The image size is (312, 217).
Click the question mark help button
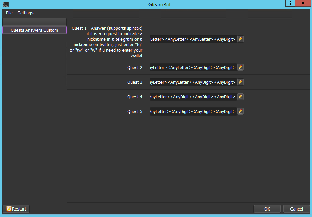coord(290,3)
